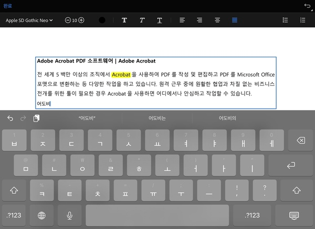Screen dimensions: 315x229
Task: Select justified text alignment
Action: point(235,20)
